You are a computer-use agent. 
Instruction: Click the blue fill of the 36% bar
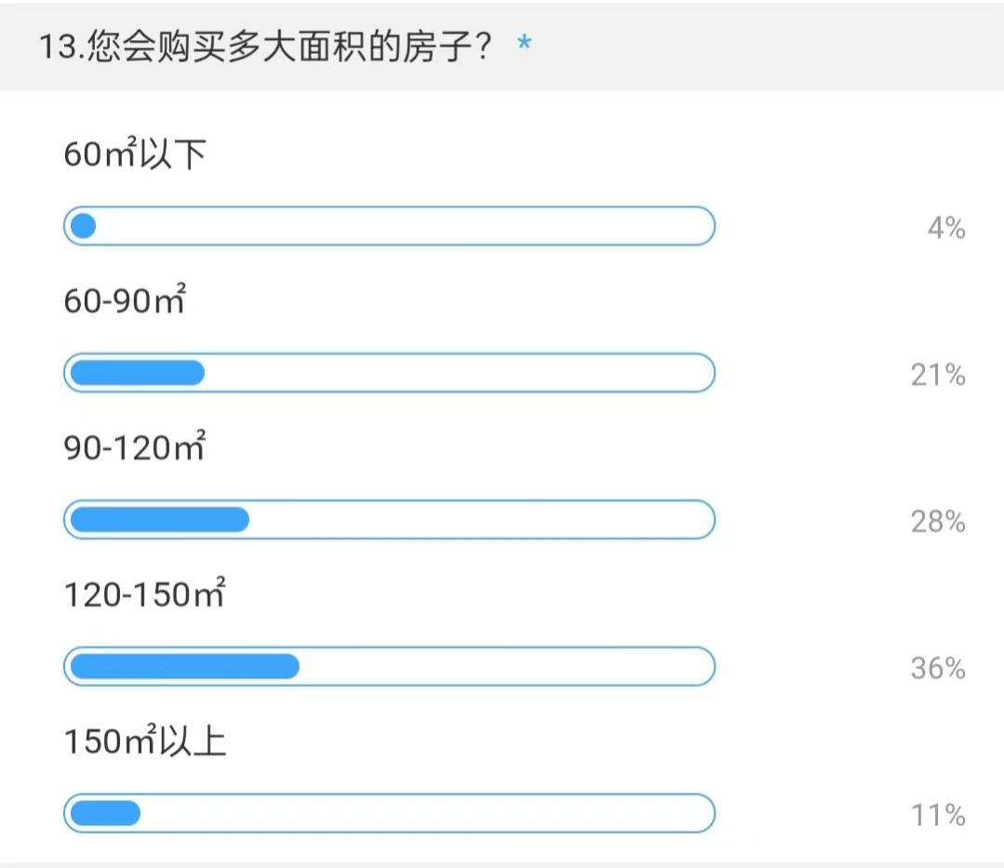(x=184, y=666)
